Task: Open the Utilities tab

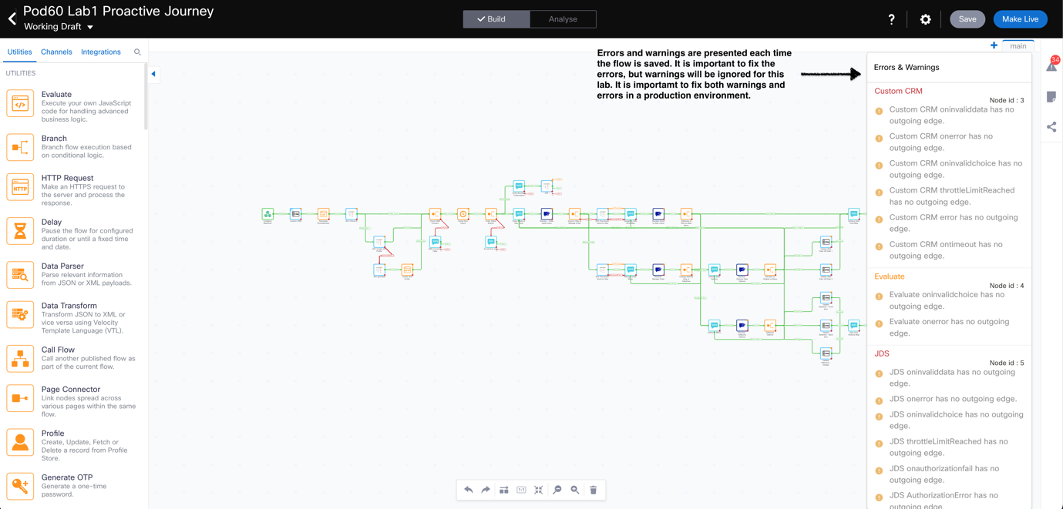Action: pos(19,52)
